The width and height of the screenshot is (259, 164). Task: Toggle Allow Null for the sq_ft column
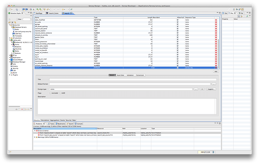[x=178, y=55]
